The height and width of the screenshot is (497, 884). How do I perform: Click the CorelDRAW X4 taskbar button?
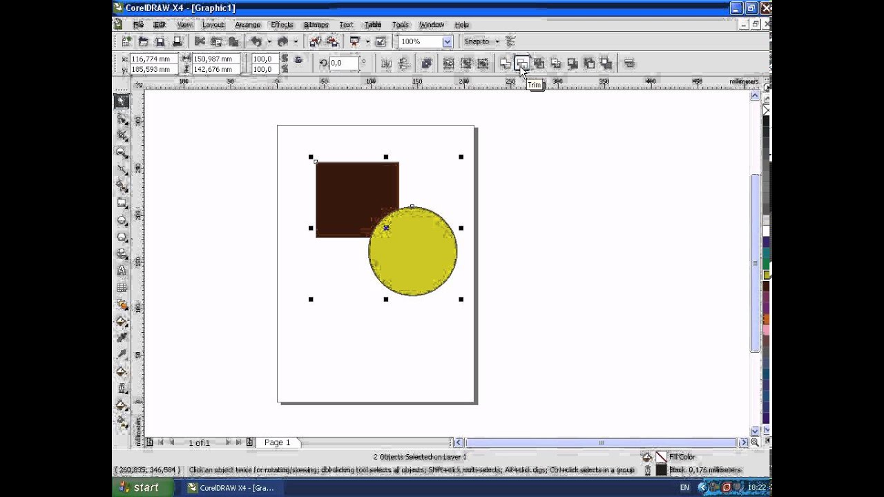[234, 487]
